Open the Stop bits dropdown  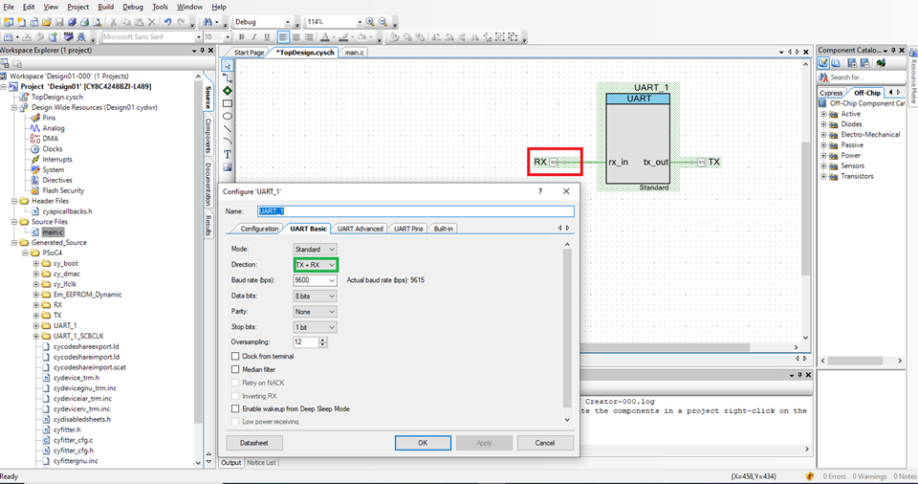[x=315, y=327]
